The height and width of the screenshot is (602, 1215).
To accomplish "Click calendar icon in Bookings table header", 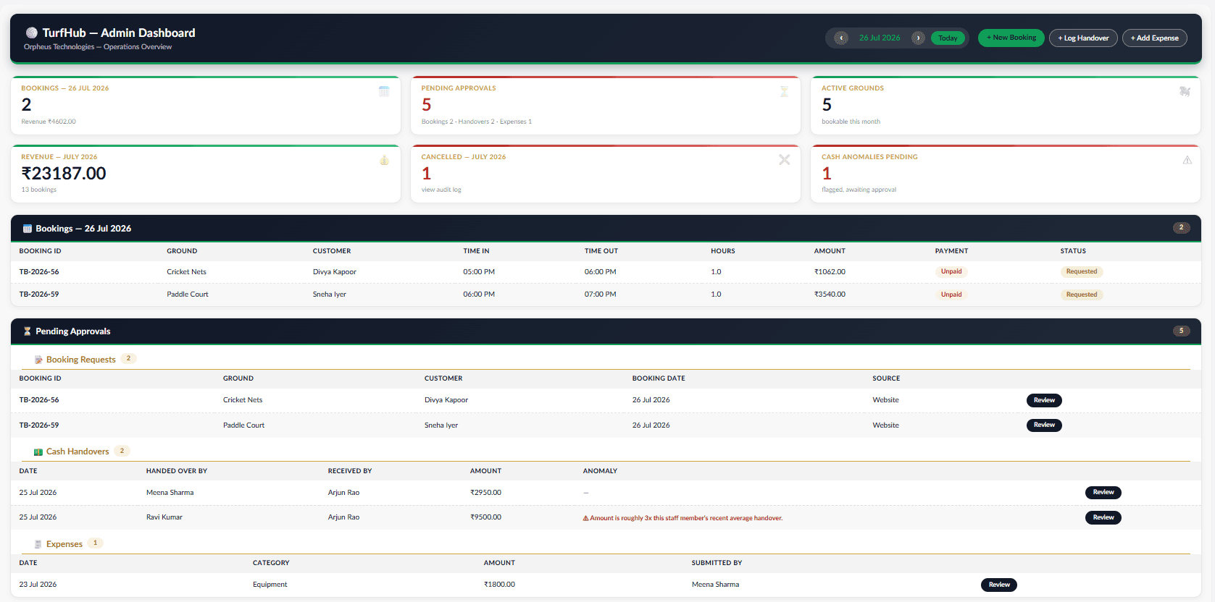I will [x=28, y=229].
